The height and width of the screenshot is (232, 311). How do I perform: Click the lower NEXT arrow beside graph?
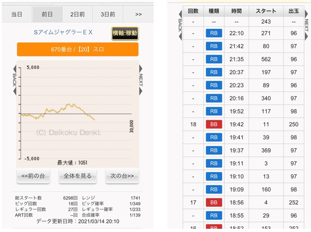tap(141, 91)
